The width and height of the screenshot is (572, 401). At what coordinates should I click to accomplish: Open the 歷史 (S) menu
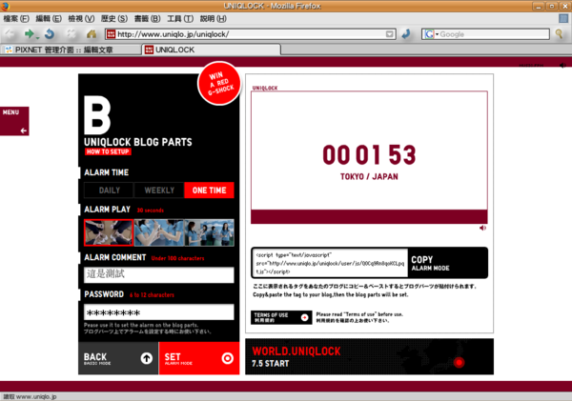tap(114, 19)
